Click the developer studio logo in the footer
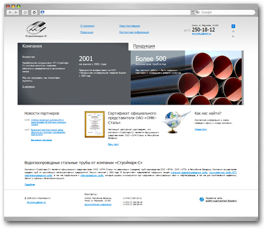This screenshot has width=264, height=231. [x=201, y=199]
